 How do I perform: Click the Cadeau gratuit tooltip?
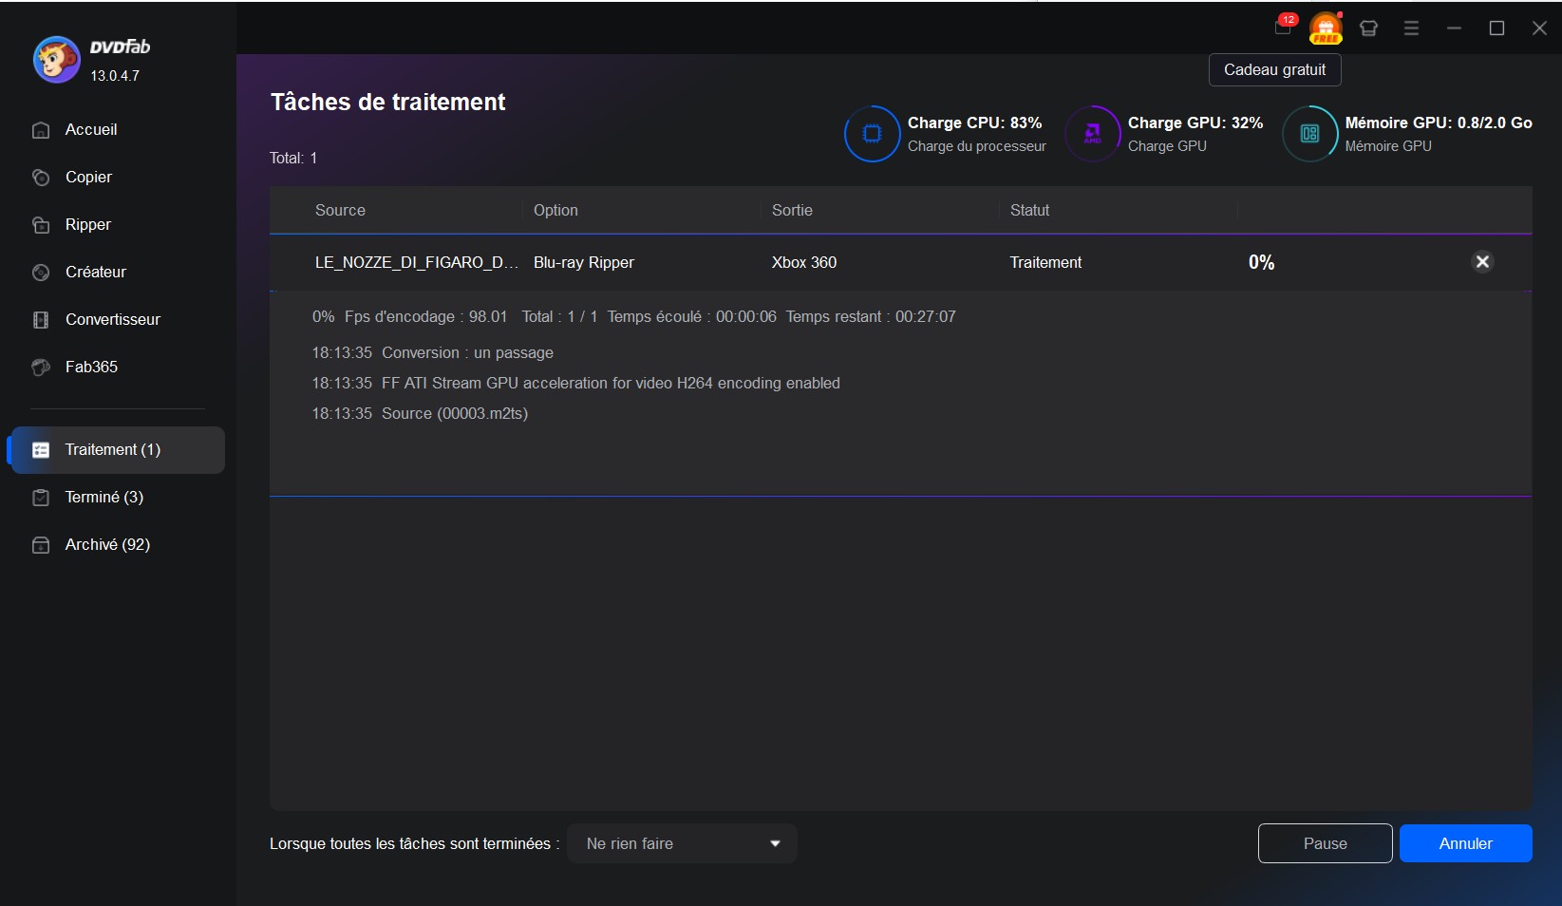point(1274,70)
